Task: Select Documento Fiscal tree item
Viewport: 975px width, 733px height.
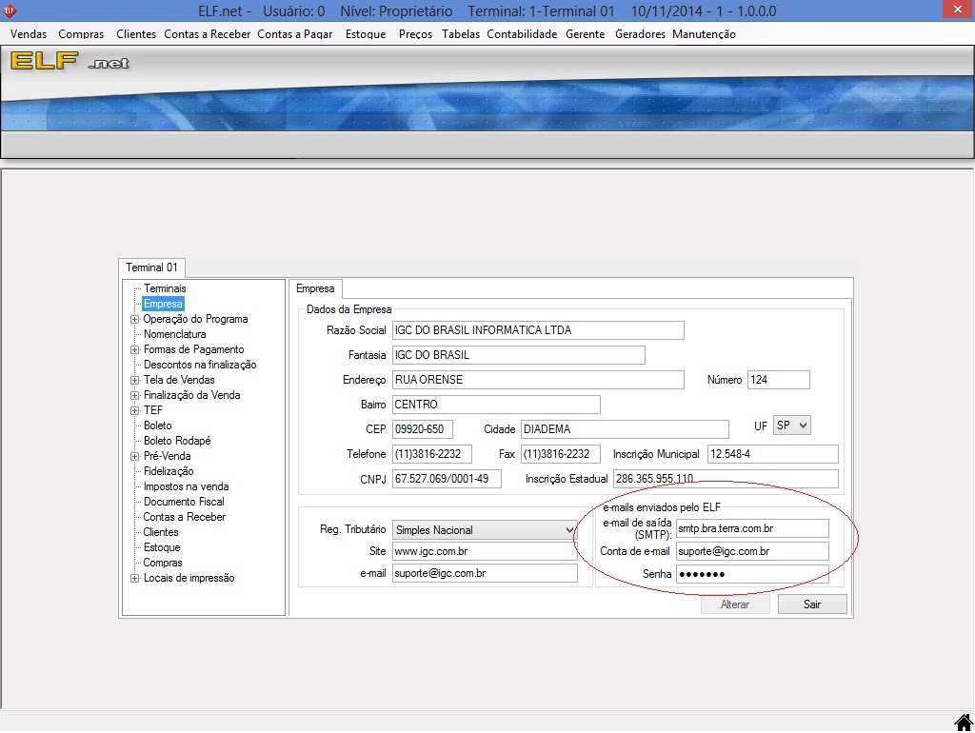Action: pyautogui.click(x=184, y=502)
